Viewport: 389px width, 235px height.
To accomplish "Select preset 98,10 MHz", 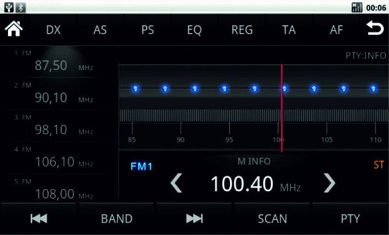I will [59, 126].
